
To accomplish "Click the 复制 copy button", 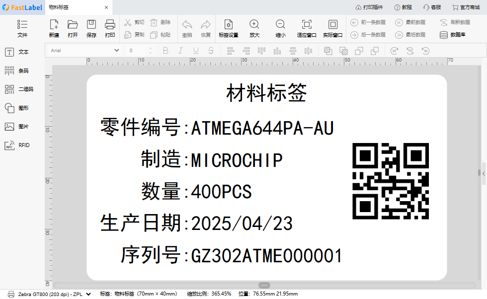I will [134, 35].
